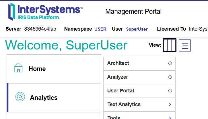Open the User Portal entry
208x119 pixels.
click(x=120, y=91)
